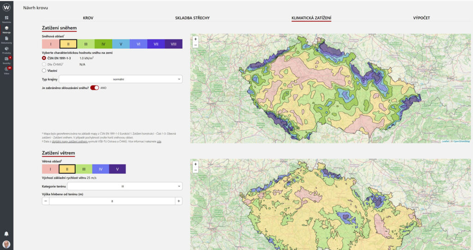Go to Produkty in the sidebar

pyautogui.click(x=6, y=49)
